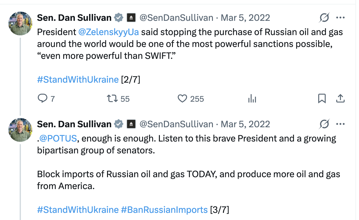Viewport: 359px width, 220px height.
Task: Share the [2/7] tweet
Action: click(341, 99)
